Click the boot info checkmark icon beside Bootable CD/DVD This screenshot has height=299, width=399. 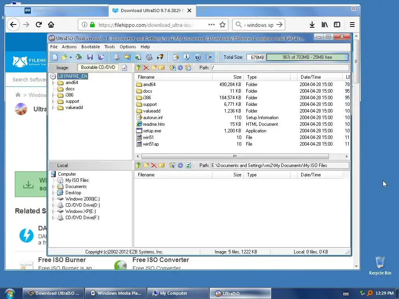click(124, 68)
